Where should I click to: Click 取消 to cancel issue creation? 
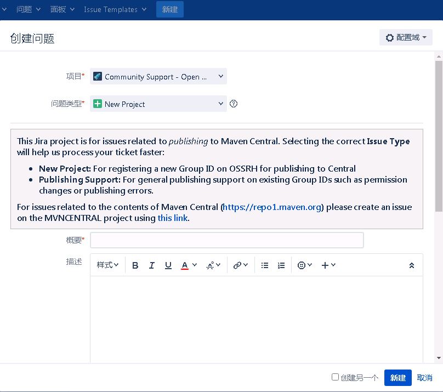click(x=424, y=378)
